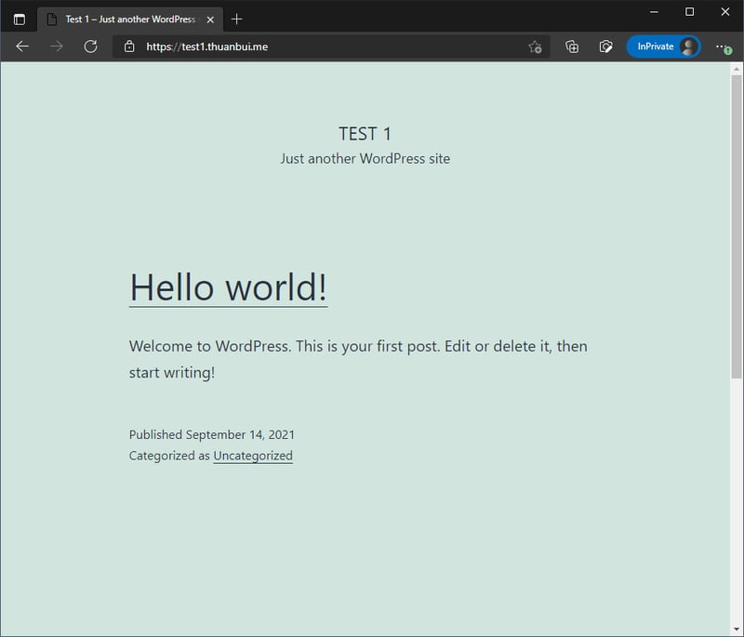This screenshot has height=637, width=744.
Task: Click the forward navigation arrow
Action: click(56, 46)
